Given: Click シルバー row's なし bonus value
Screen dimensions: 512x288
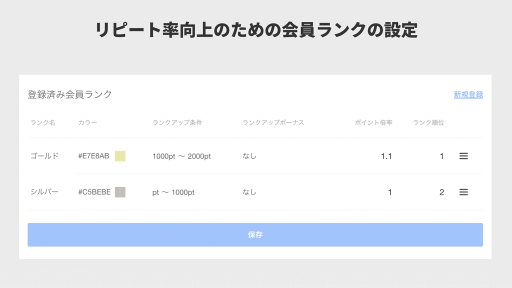Looking at the screenshot, I should click(249, 192).
